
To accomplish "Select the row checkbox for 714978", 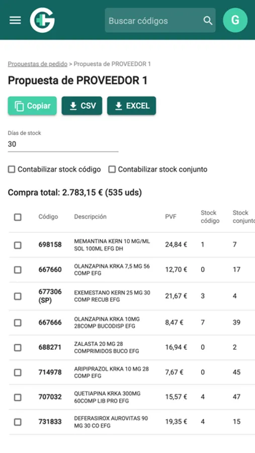I will [18, 372].
